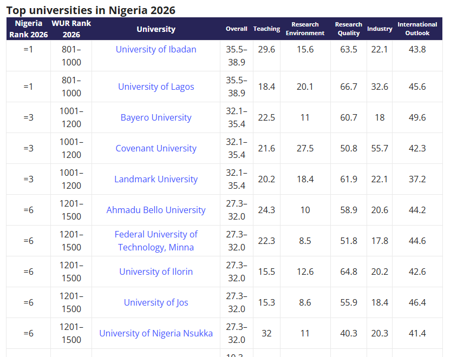Select Lagos international outlook 45.6

pos(417,87)
